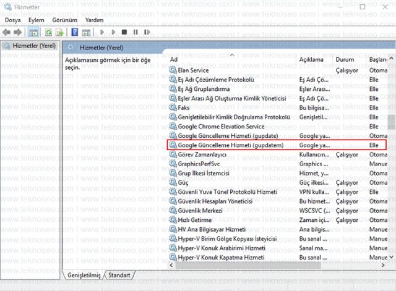Select Genişletilebilir Kimlik Doğrulama Protokolü service

[x=278, y=117]
